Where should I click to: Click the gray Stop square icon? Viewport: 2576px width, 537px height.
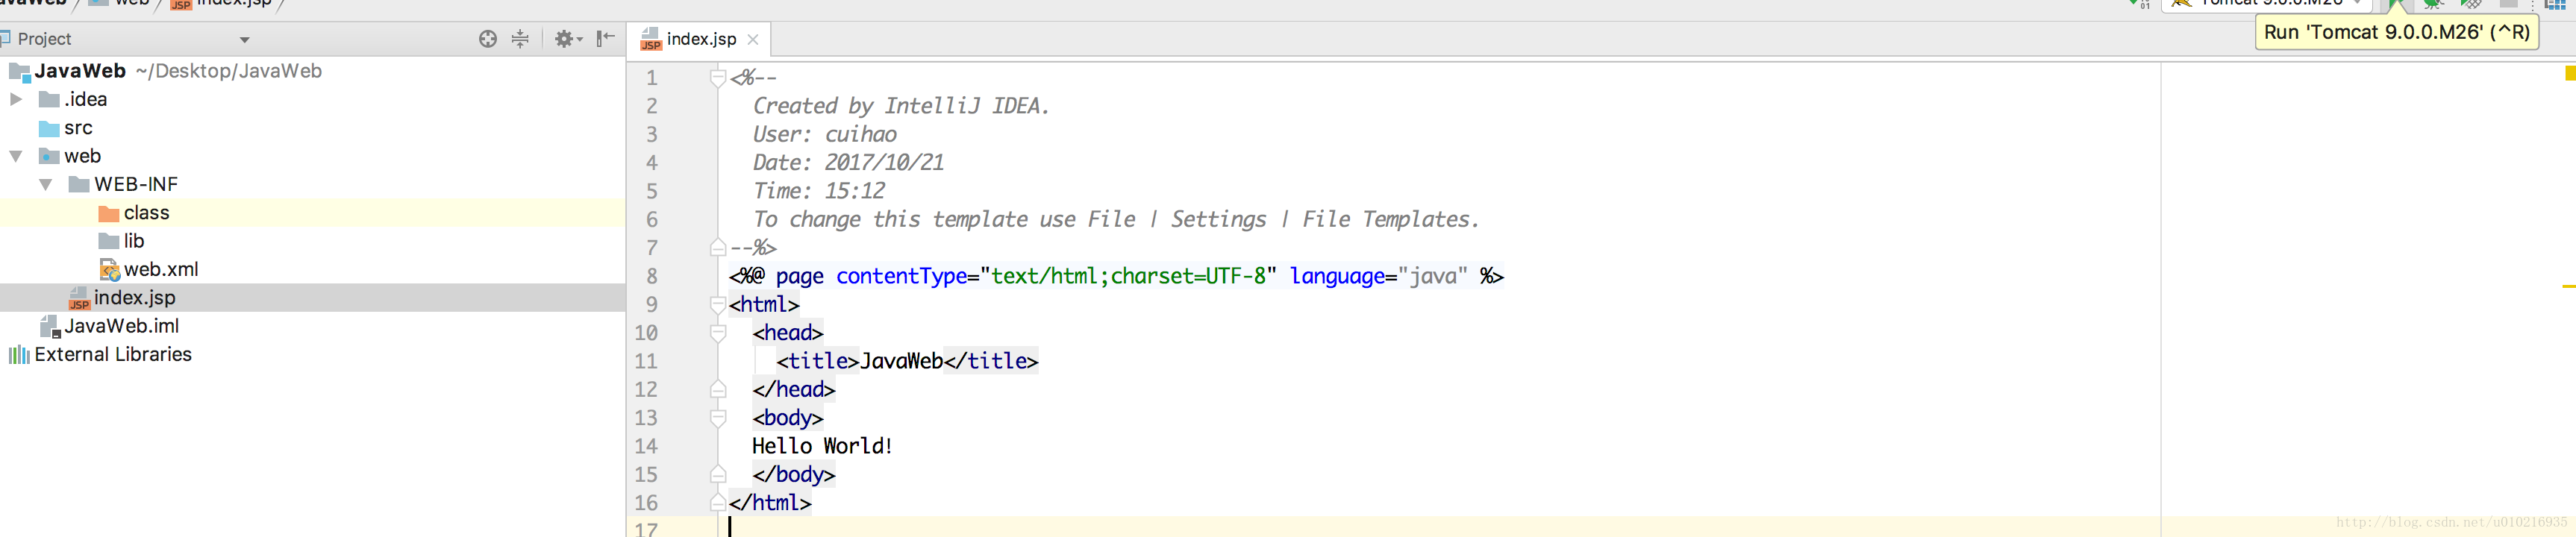pyautogui.click(x=2508, y=3)
